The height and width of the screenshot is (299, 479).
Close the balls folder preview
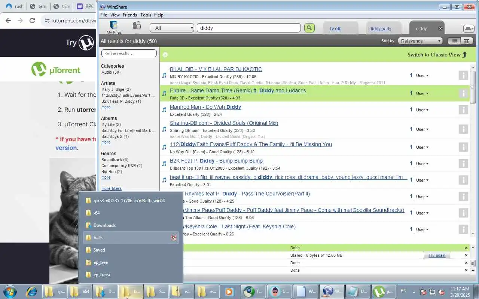tap(174, 238)
